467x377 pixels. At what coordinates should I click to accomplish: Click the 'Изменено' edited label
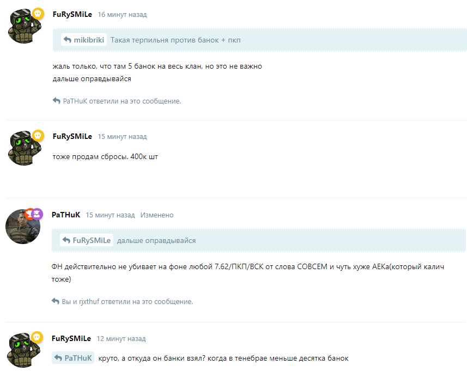[157, 215]
